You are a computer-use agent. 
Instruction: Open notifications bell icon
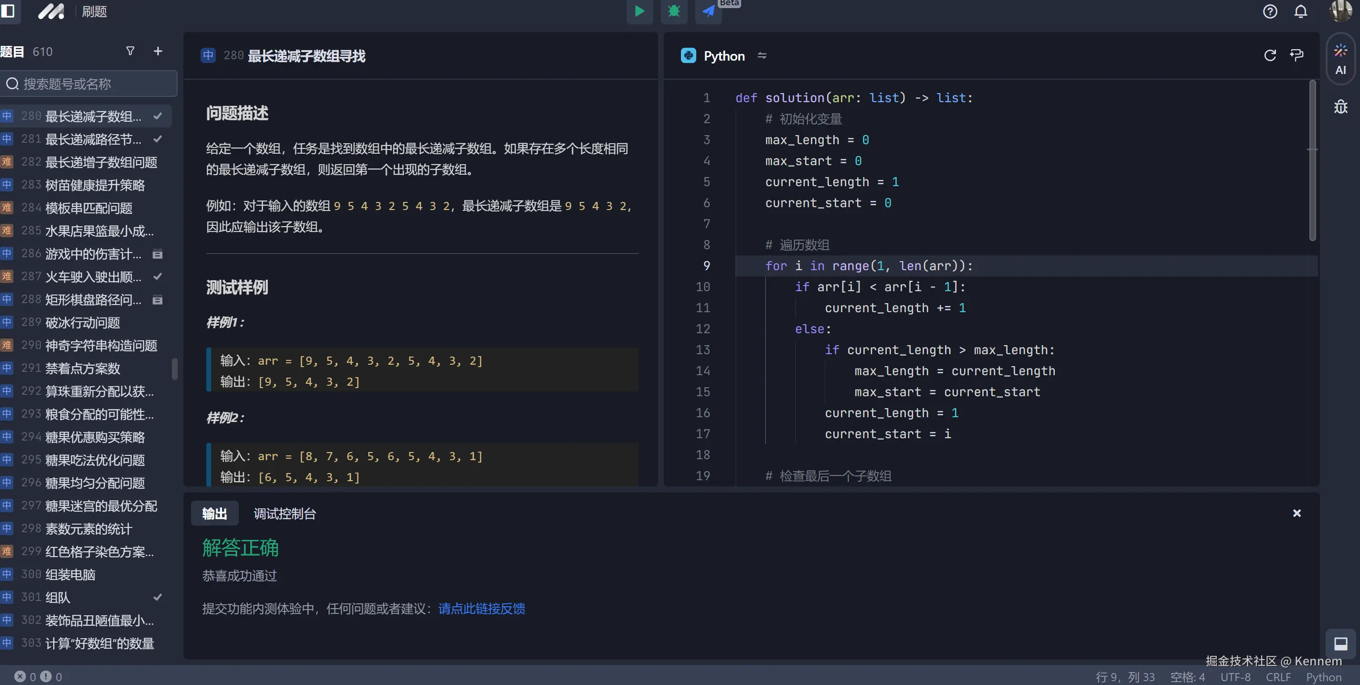1300,11
